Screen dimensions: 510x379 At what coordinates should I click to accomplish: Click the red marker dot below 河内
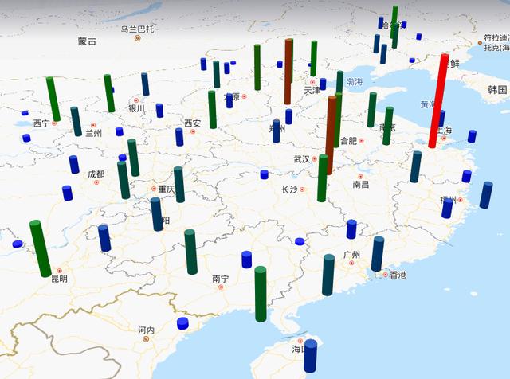[x=146, y=339]
